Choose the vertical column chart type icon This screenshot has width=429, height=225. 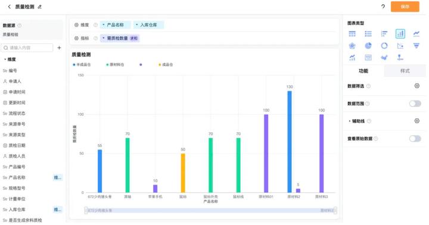400,34
